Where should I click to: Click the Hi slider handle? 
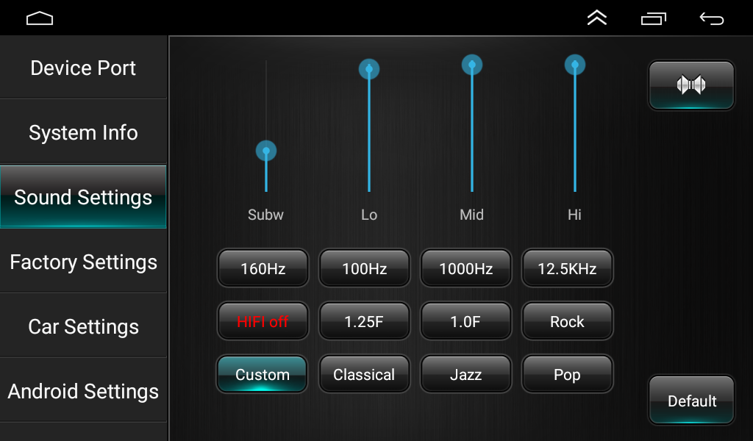click(x=575, y=65)
